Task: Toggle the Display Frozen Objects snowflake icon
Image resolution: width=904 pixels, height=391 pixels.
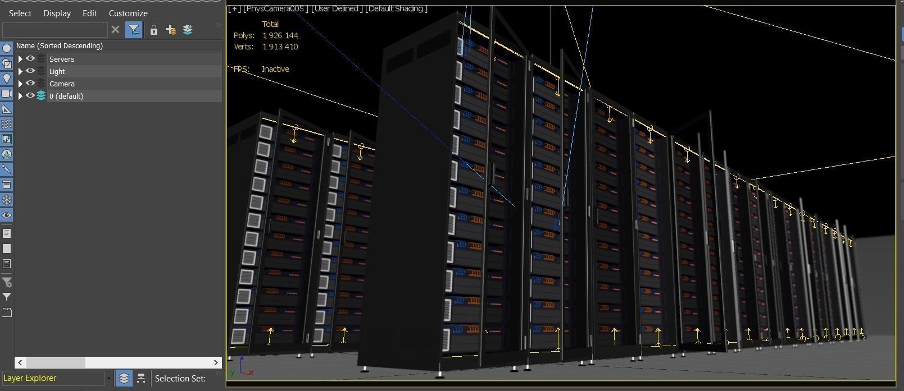Action: click(7, 200)
